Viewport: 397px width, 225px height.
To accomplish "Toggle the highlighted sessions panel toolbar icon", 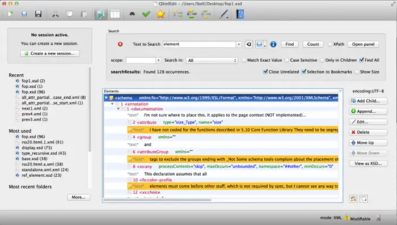I will tap(100, 14).
